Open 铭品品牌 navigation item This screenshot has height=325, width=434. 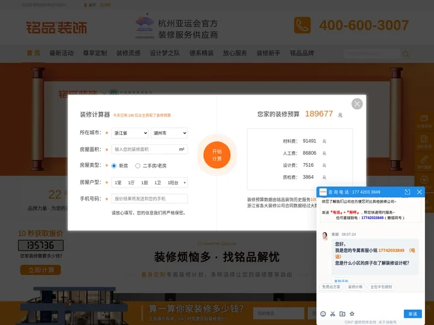[302, 53]
